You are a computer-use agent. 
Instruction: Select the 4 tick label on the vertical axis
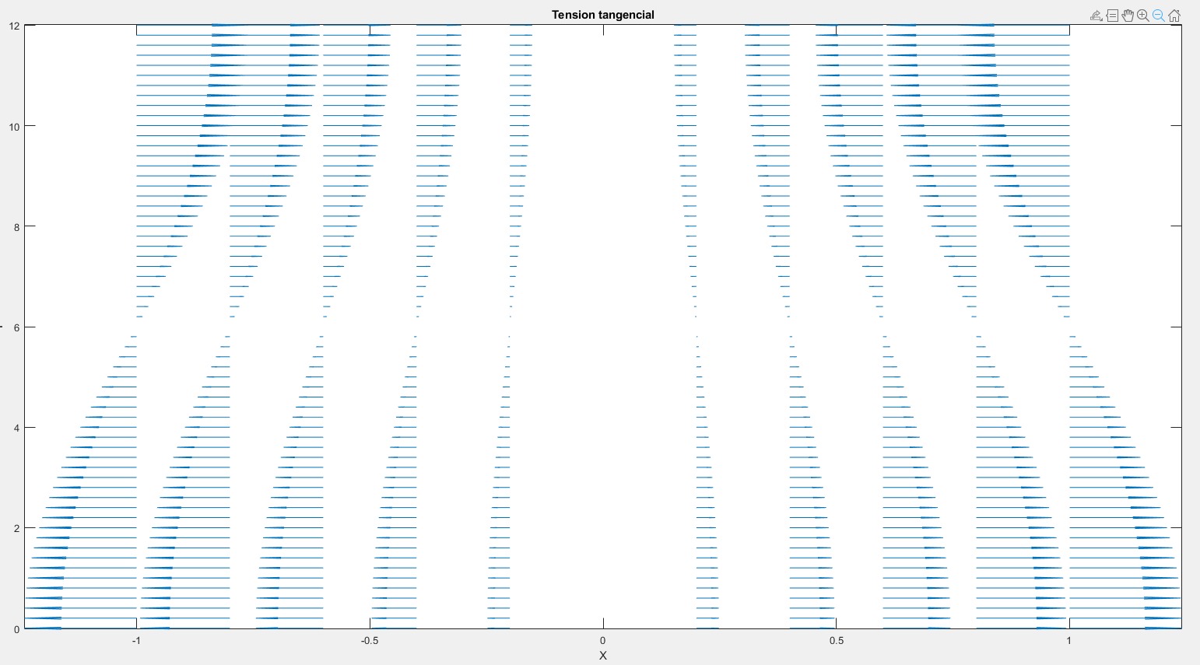pyautogui.click(x=16, y=428)
